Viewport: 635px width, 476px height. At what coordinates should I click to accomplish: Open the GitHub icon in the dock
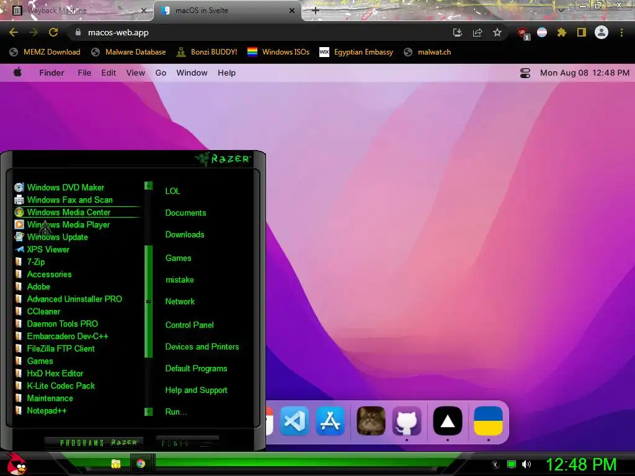tap(407, 421)
